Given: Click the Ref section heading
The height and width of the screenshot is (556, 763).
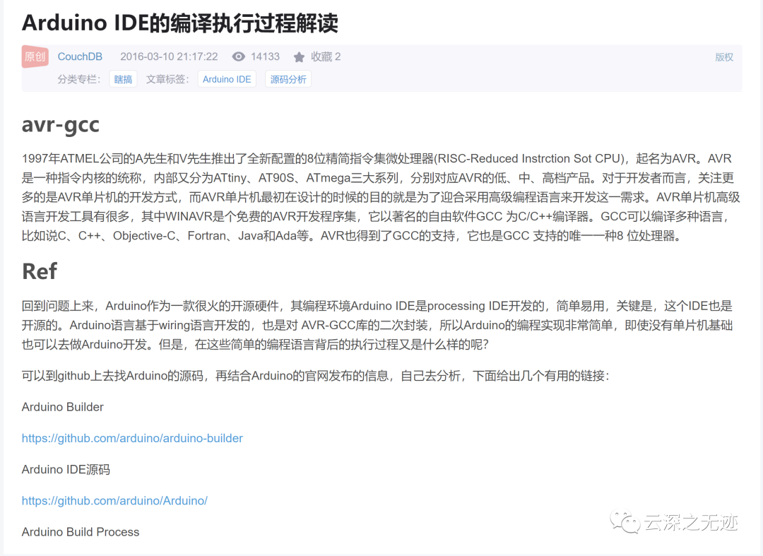Looking at the screenshot, I should (40, 271).
